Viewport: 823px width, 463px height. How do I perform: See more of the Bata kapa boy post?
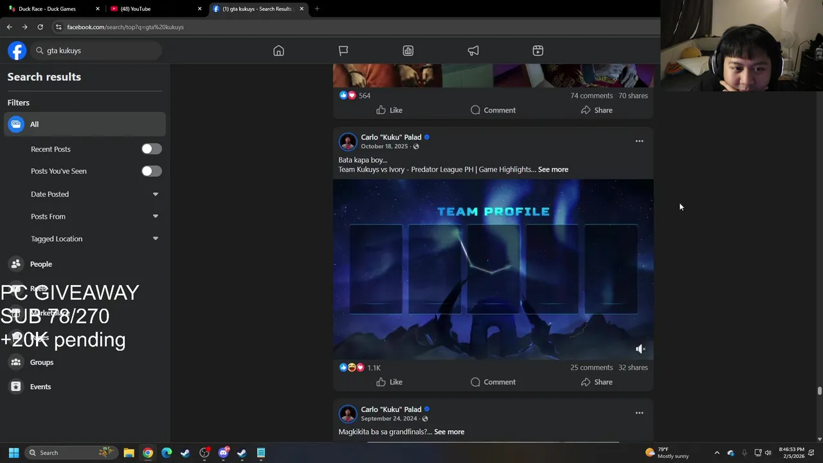(x=553, y=170)
